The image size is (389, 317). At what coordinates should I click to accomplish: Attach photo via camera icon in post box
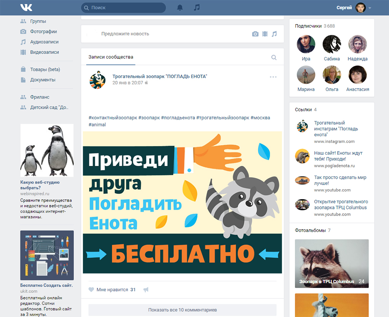(x=255, y=34)
